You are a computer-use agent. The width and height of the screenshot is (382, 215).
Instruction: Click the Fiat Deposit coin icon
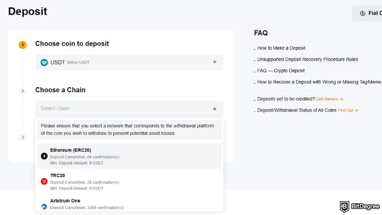[362, 13]
